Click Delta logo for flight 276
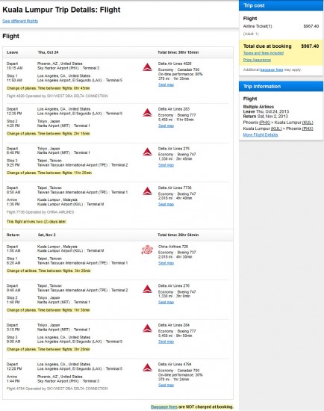Screen dimensions: 324x411 point(147,289)
